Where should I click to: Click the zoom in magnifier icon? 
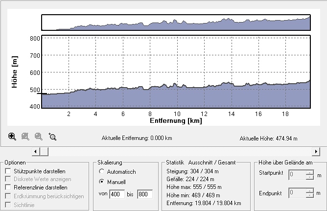(12, 137)
